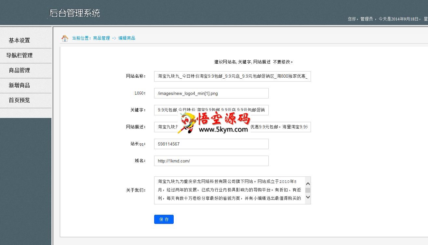Click the textarea scroll down arrow
The height and width of the screenshot is (245, 428).
308,197
